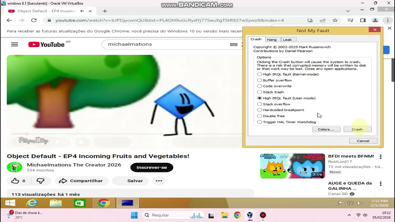The width and height of the screenshot is (395, 222).
Task: Open site info lock icon
Action: click(x=49, y=20)
